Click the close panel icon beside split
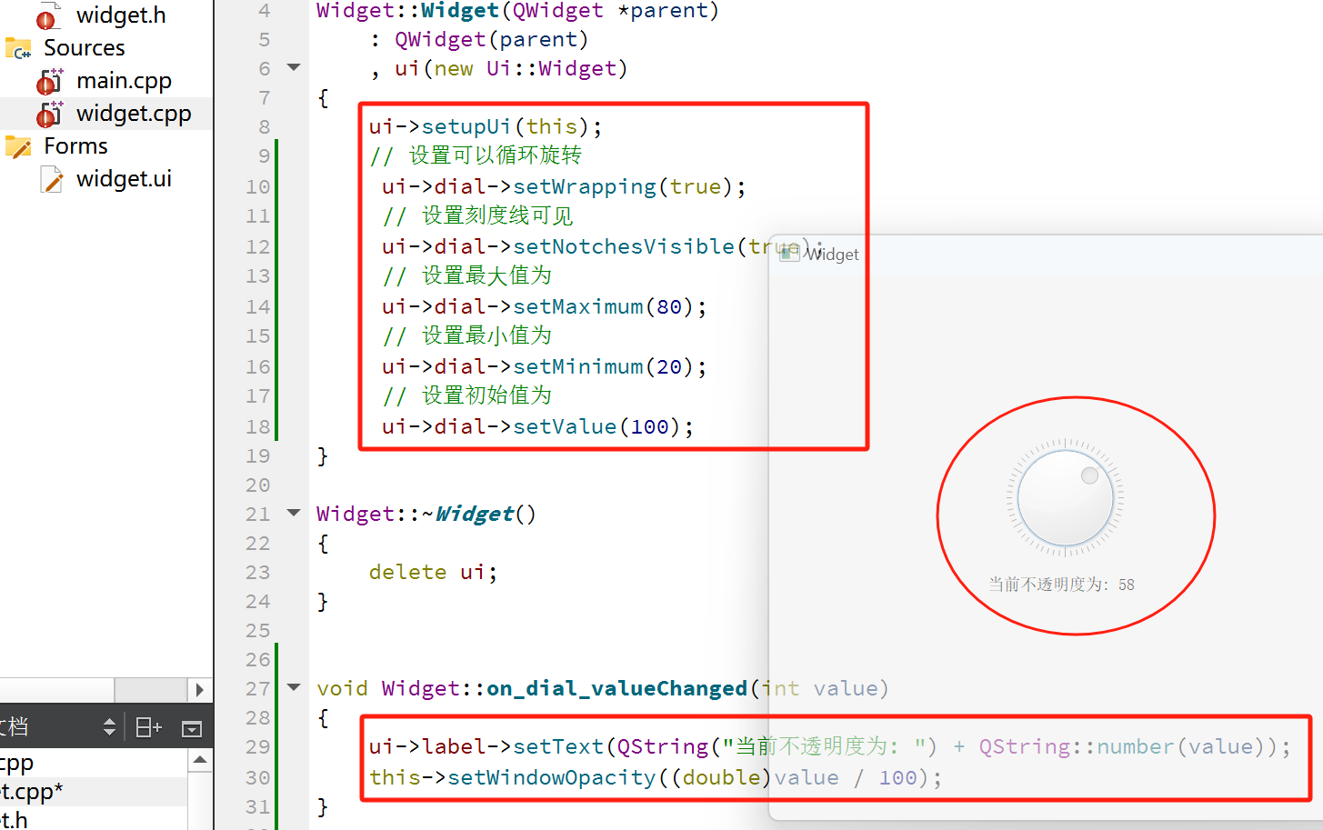 [x=192, y=728]
